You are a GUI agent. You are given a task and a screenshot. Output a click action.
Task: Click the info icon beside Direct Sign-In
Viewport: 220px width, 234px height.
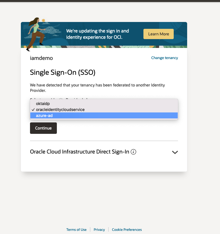[133, 152]
